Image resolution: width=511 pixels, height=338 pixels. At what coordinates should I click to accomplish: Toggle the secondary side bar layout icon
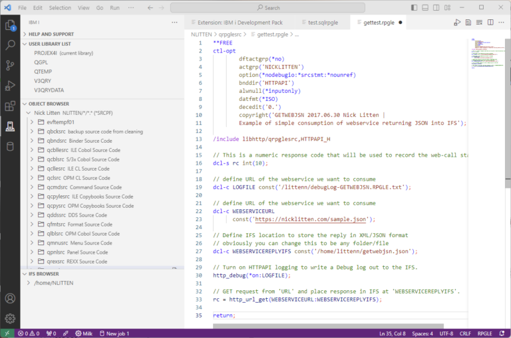436,7
